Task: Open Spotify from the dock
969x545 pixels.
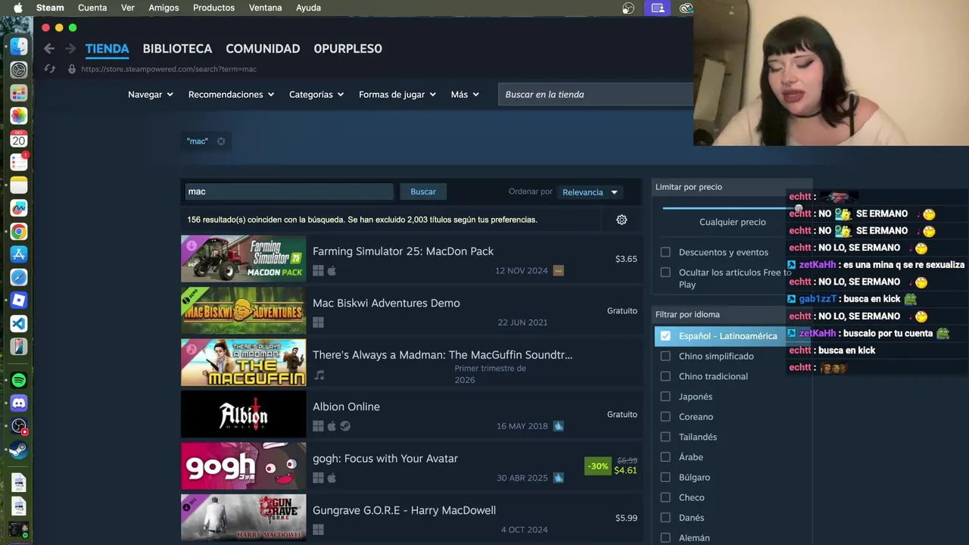Action: click(19, 380)
